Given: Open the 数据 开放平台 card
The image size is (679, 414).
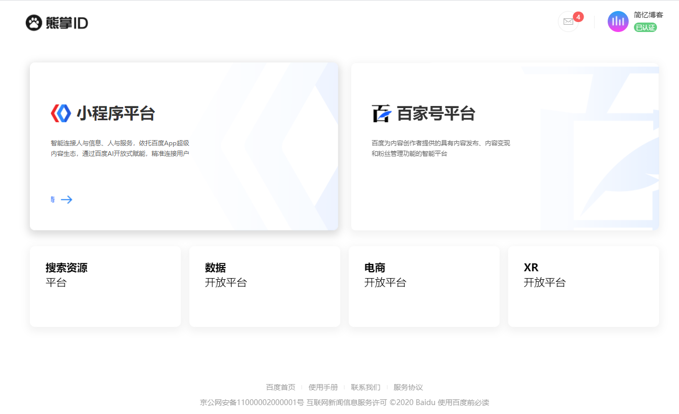Looking at the screenshot, I should (x=265, y=286).
